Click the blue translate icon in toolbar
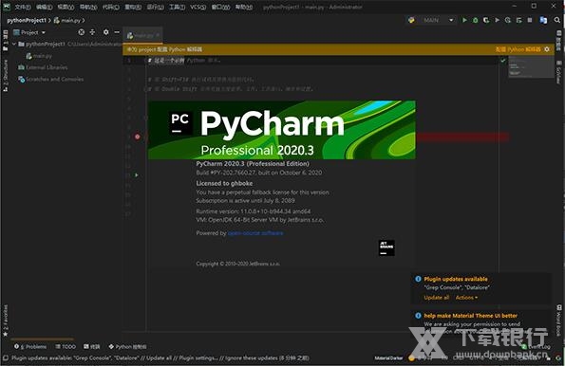This screenshot has height=366, width=565. click(543, 20)
